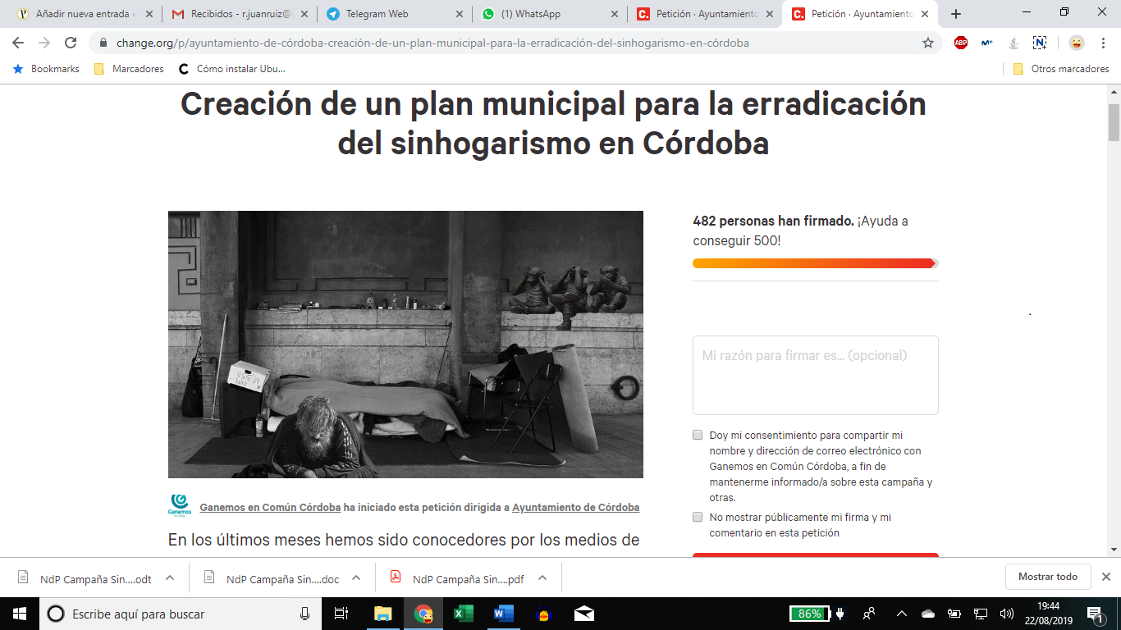Open the Movistar+ extension icon
This screenshot has height=630, width=1121.
987,43
